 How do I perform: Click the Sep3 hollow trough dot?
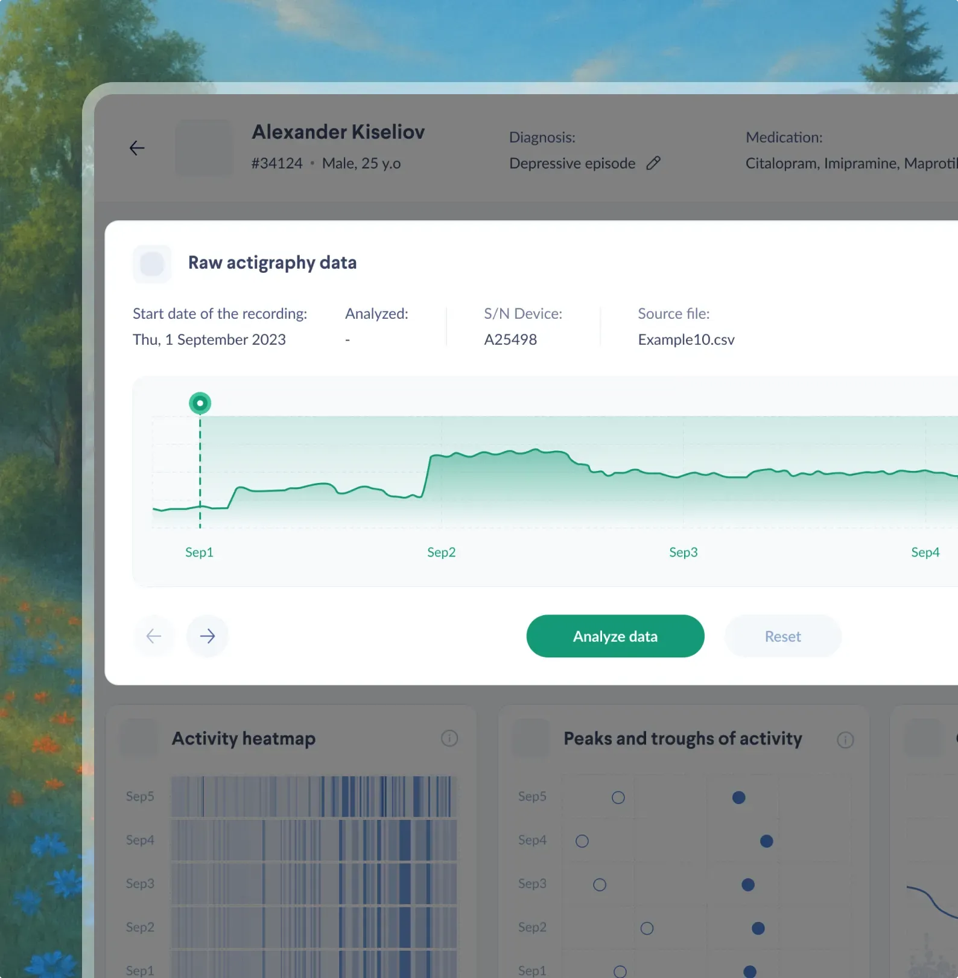click(x=600, y=884)
